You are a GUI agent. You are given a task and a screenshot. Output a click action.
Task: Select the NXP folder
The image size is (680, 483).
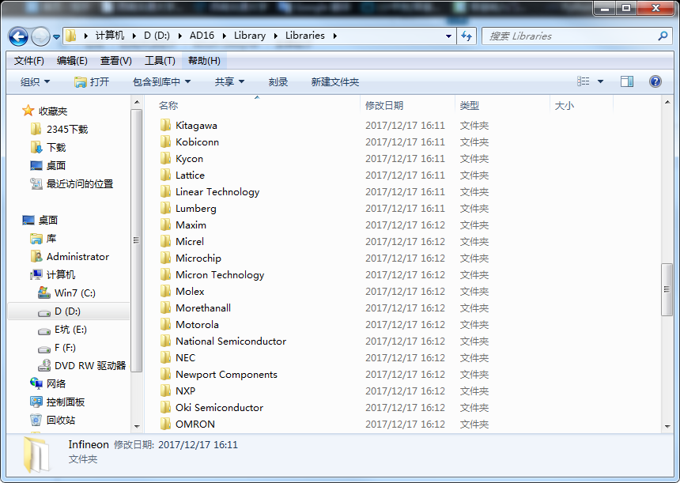pos(178,391)
